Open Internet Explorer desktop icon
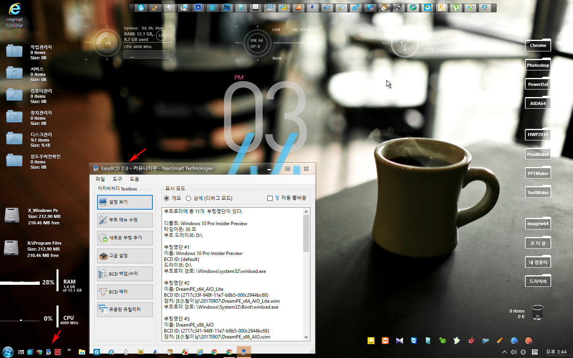 pos(14,15)
